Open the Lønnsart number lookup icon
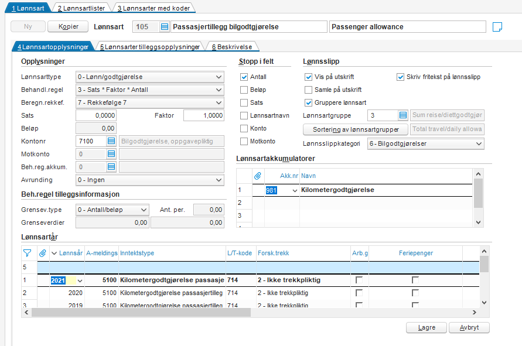 [x=165, y=27]
